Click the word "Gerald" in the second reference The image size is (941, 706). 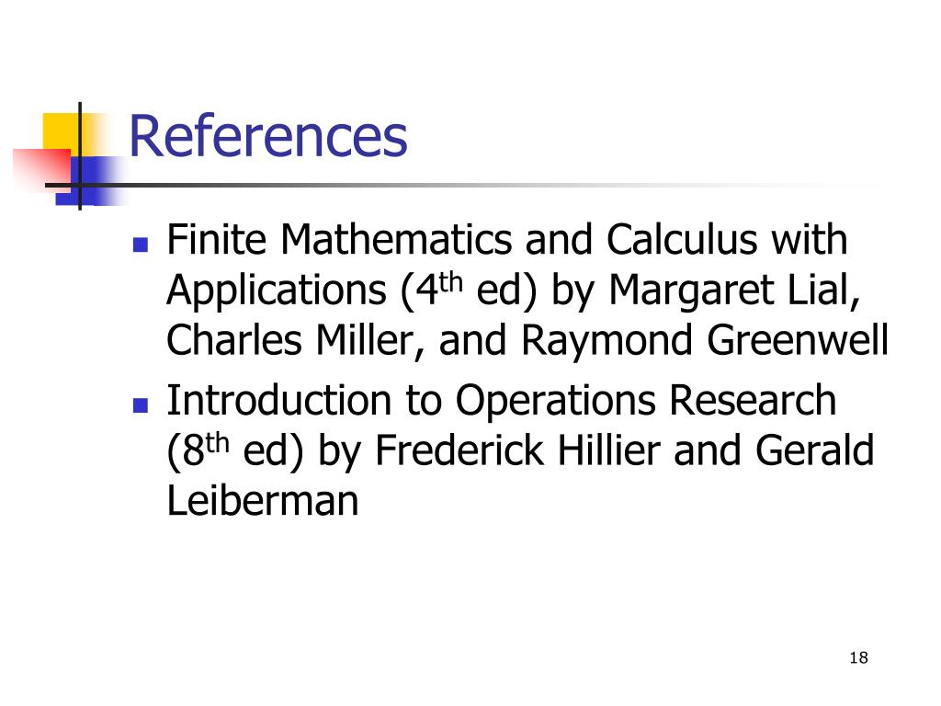click(814, 450)
